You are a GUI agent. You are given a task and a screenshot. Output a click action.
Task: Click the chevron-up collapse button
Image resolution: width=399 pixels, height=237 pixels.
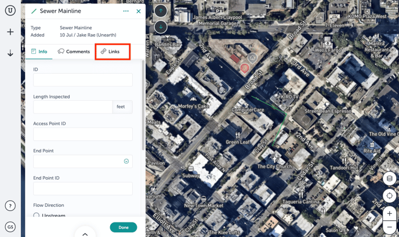(x=85, y=234)
